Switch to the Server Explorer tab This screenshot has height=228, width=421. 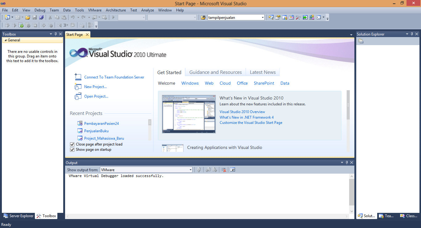[19, 216]
